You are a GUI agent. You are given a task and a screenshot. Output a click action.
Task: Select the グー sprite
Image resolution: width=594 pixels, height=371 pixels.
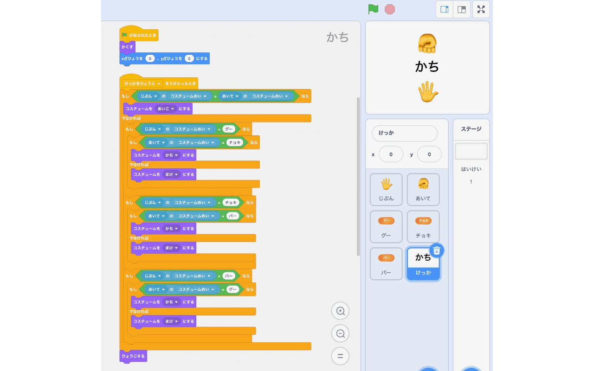coord(386,227)
